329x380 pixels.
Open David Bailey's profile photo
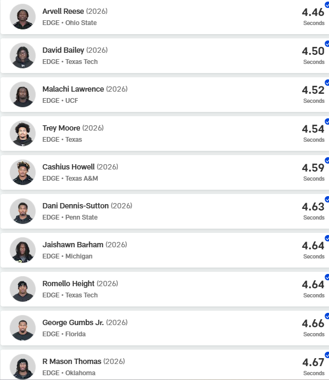[22, 55]
